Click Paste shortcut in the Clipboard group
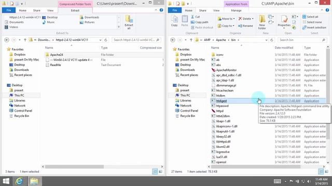Screen dimensions: 332x186 click(202, 27)
